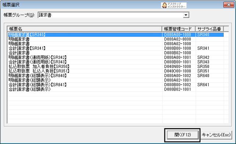The height and width of the screenshot is (144, 236).
Task: Select 払込取扱票 加入者負担【SR350】 row
Action: (x=115, y=67)
